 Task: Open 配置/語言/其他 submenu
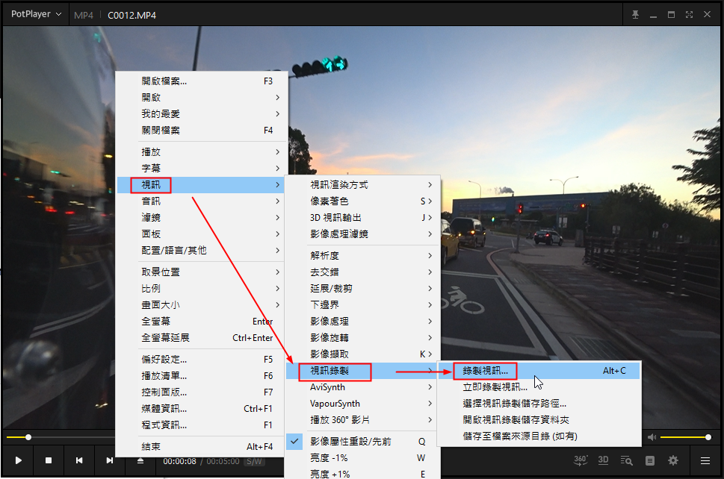(202, 251)
